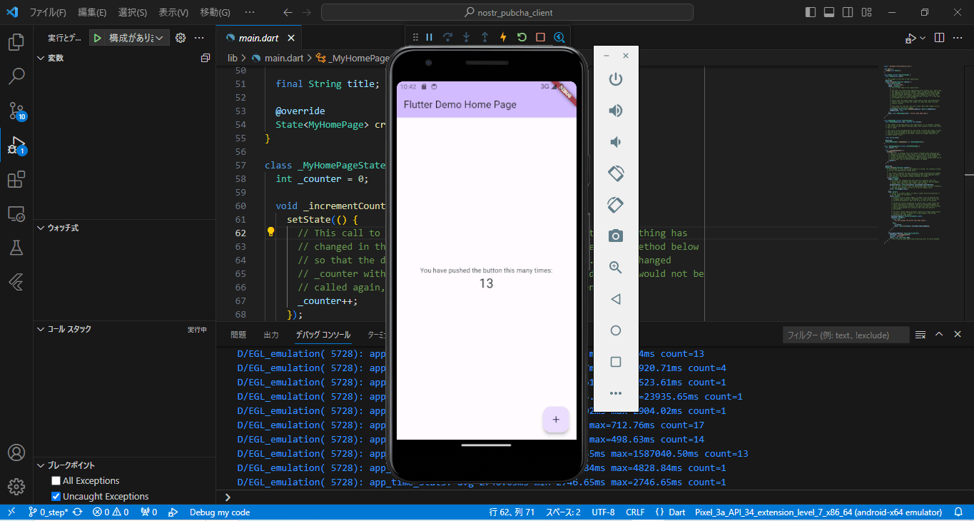The height and width of the screenshot is (521, 974).
Task: Open the 移動(G) menu
Action: click(x=215, y=12)
